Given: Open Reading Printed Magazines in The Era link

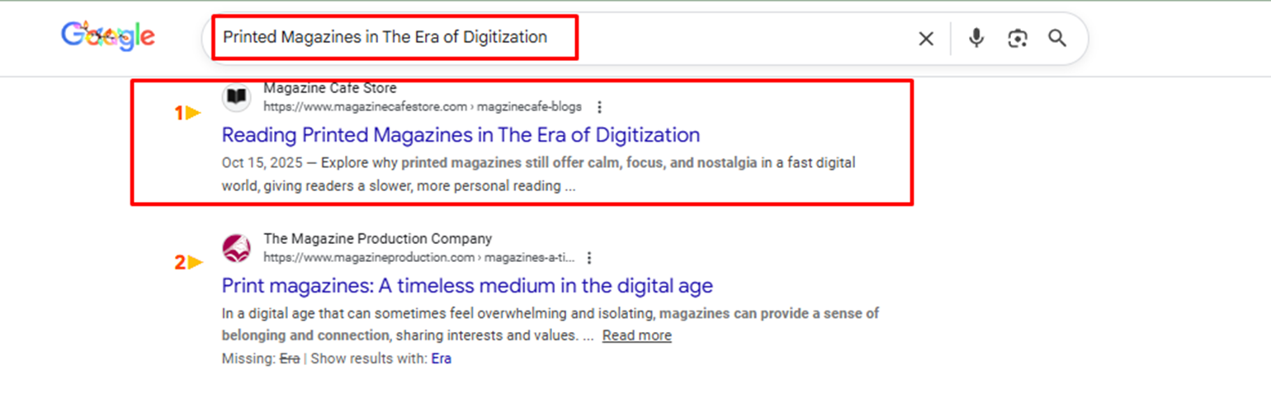Looking at the screenshot, I should 461,134.
